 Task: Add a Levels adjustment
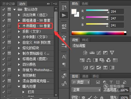[92, 53]
